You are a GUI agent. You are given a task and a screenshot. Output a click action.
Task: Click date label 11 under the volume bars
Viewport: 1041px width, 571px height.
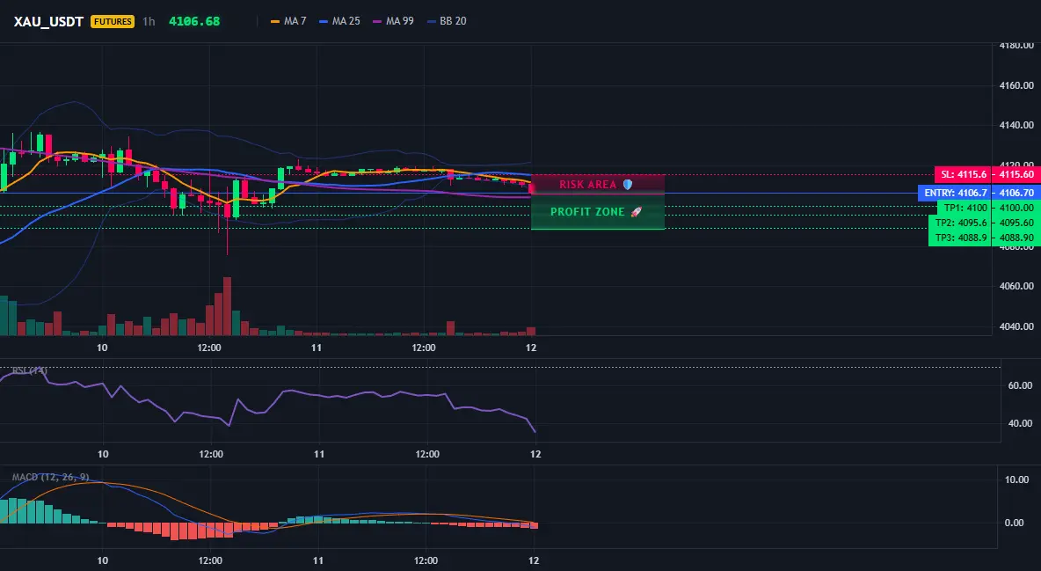pyautogui.click(x=316, y=348)
